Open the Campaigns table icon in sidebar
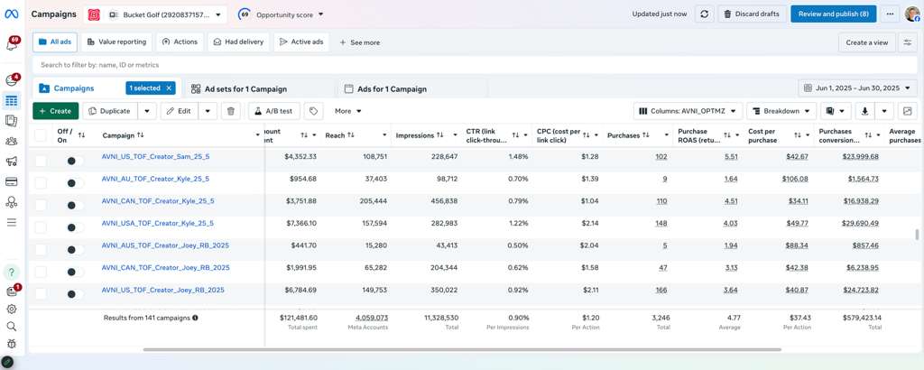 tap(11, 101)
